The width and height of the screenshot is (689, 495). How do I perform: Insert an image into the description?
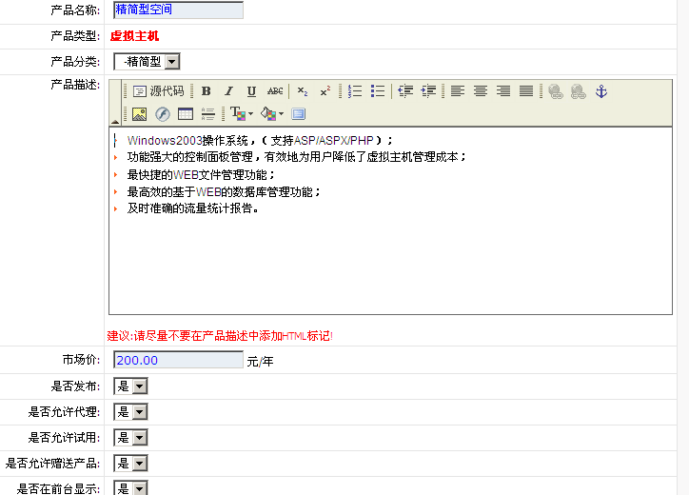139,114
